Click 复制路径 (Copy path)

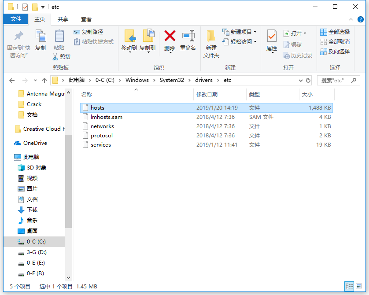pyautogui.click(x=89, y=32)
